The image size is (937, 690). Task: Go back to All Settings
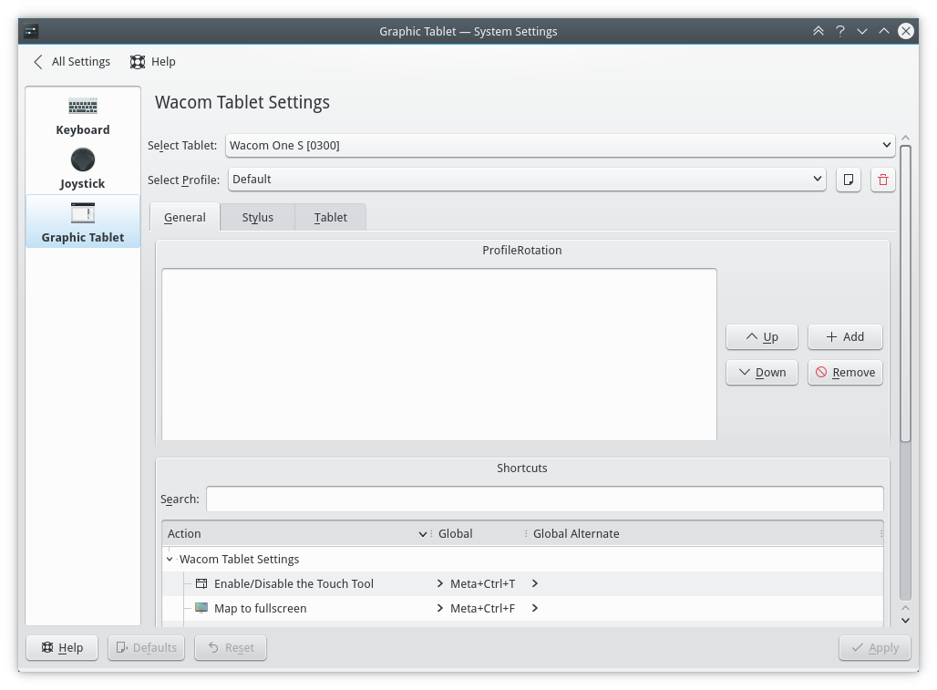click(72, 62)
